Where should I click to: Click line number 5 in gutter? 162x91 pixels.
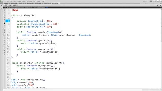tap(8, 21)
